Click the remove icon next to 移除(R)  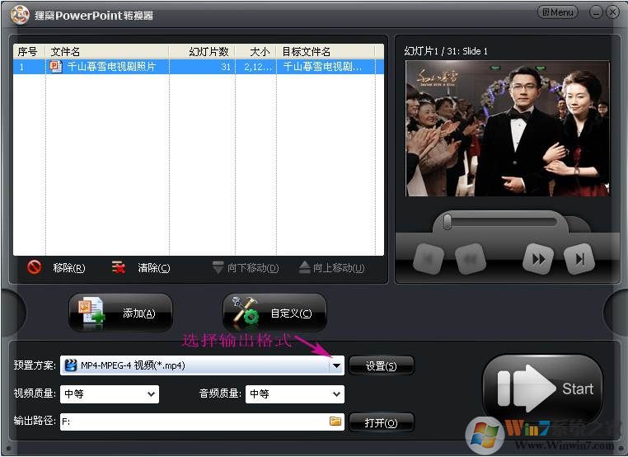(35, 267)
